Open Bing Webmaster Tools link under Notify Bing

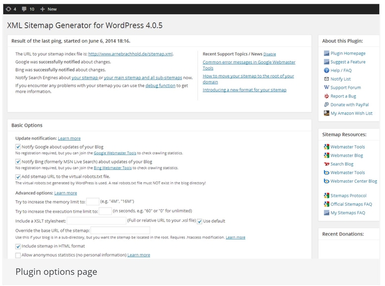pyautogui.click(x=113, y=168)
